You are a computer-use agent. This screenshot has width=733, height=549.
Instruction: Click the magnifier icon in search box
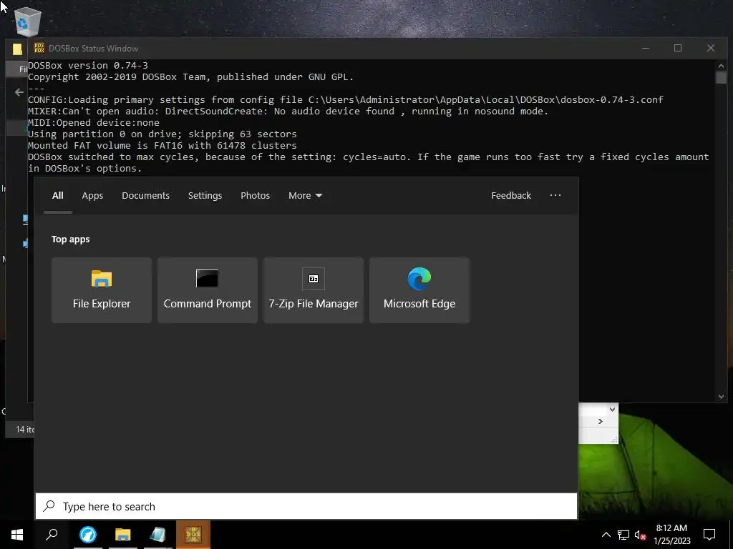pos(49,506)
